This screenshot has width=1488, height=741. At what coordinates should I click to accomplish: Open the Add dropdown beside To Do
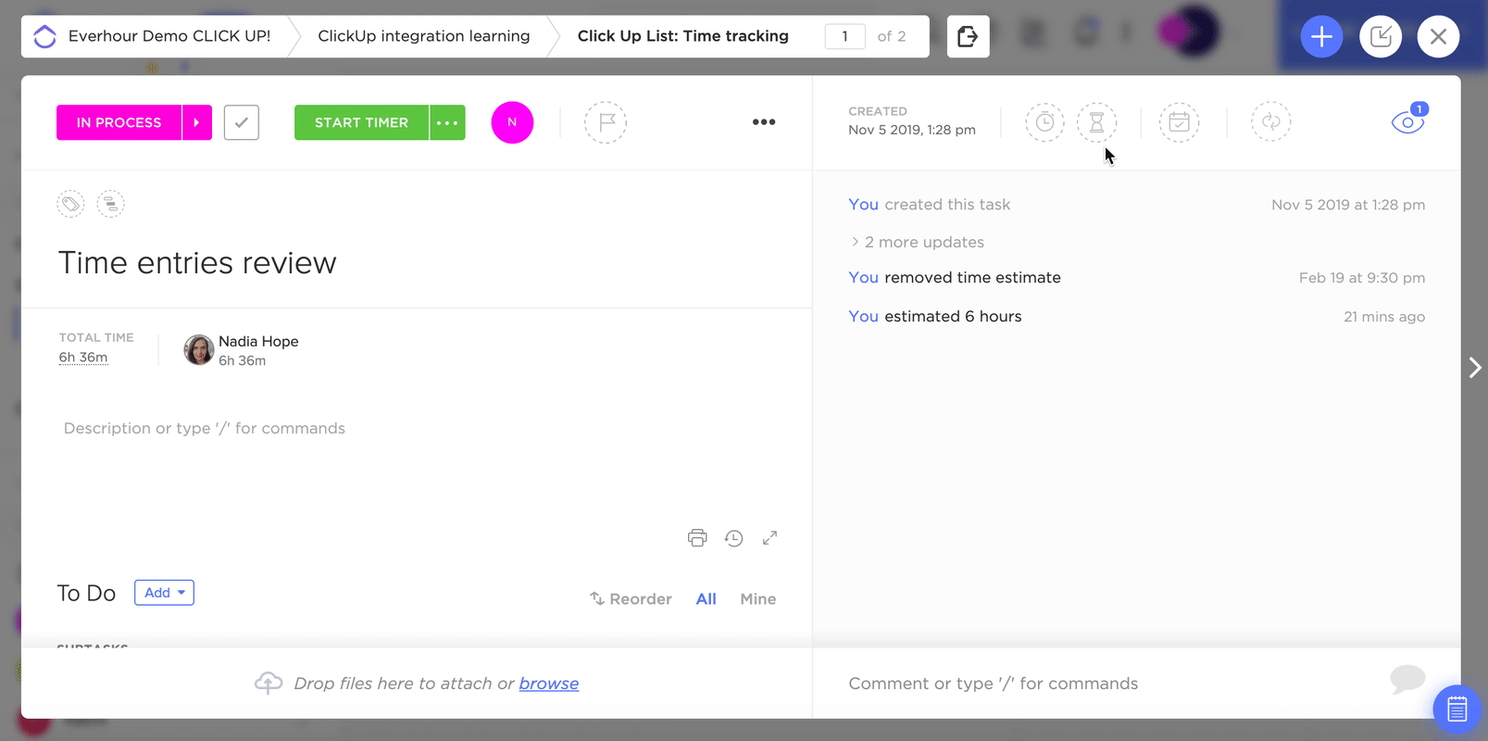click(164, 593)
